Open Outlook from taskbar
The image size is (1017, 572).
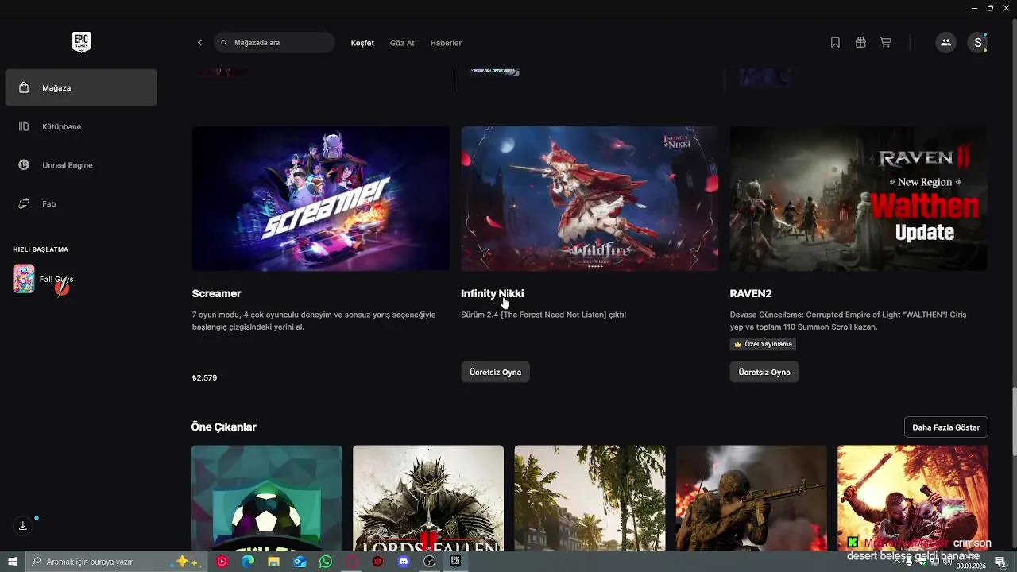click(300, 562)
